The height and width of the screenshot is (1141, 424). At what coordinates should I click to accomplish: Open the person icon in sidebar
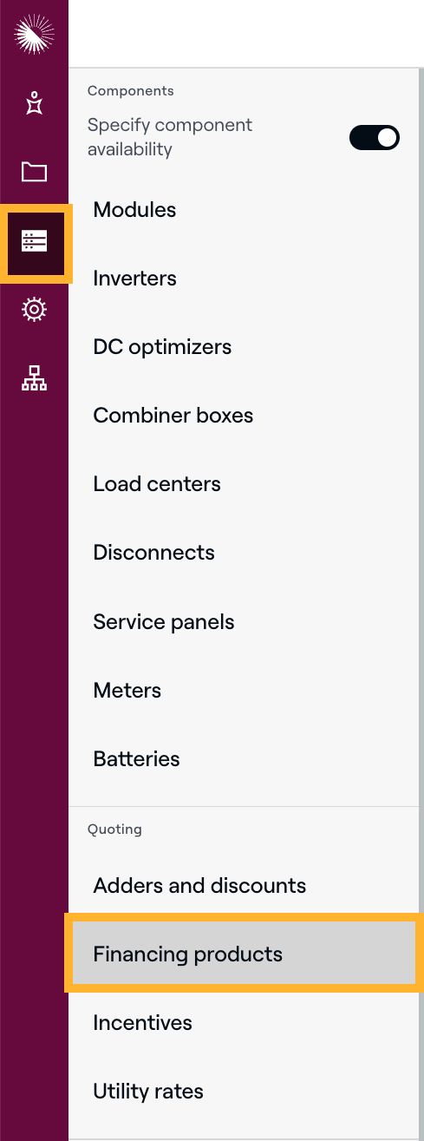click(x=34, y=103)
